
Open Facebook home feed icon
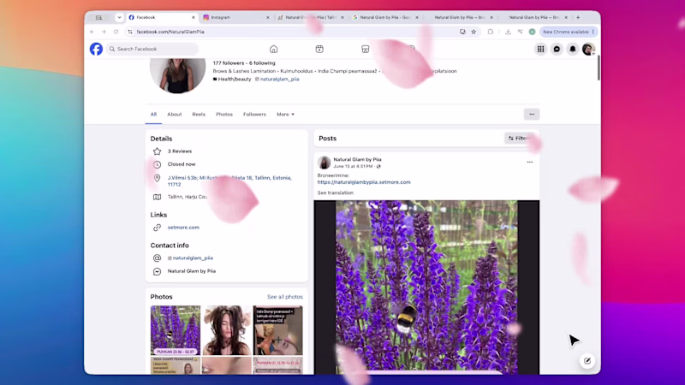coord(273,49)
